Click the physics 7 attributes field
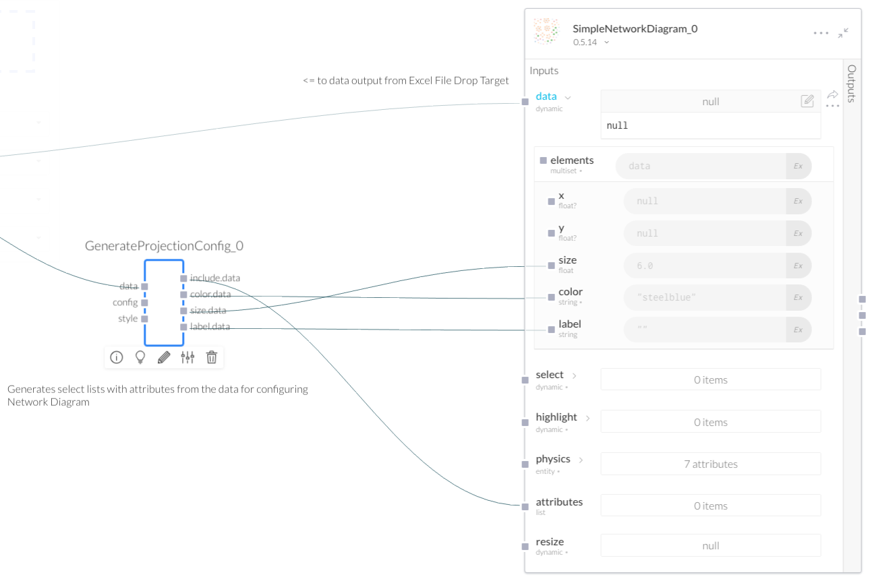This screenshot has height=583, width=870. (x=710, y=464)
